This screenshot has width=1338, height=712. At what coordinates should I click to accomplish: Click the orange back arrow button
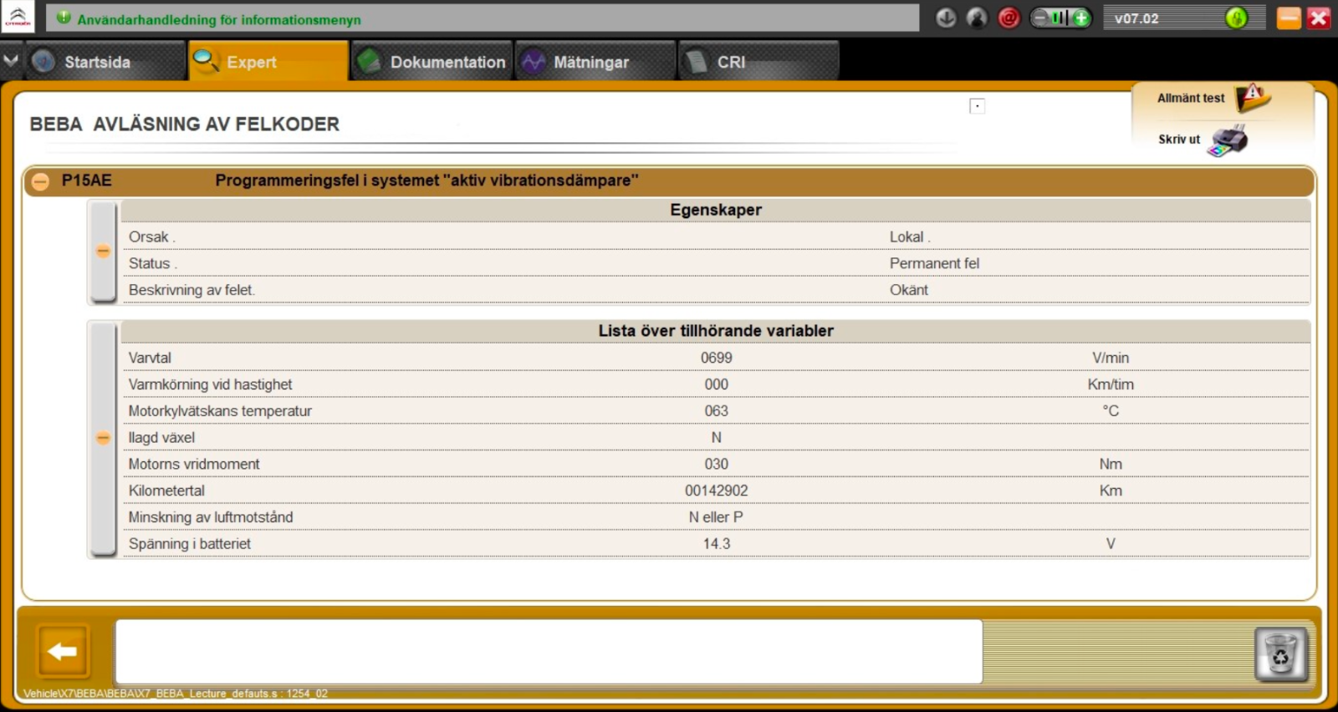tap(62, 651)
